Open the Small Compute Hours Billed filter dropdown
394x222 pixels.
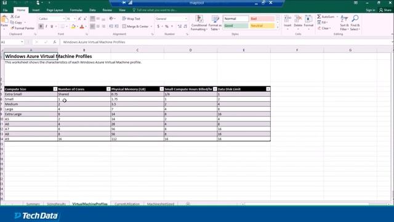pos(215,89)
